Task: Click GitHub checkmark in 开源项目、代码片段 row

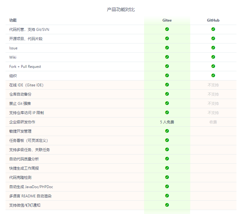Action: (x=213, y=38)
